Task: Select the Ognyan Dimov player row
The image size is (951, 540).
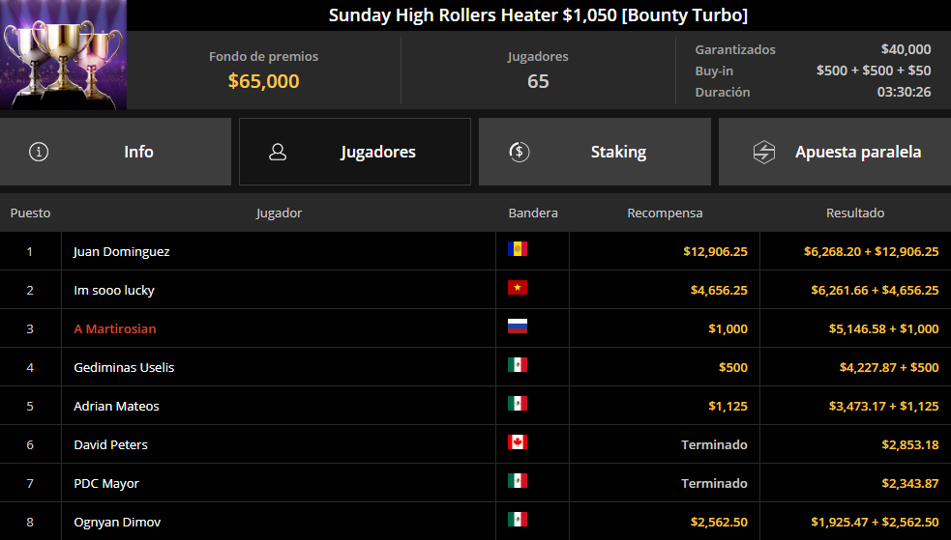Action: [x=476, y=522]
